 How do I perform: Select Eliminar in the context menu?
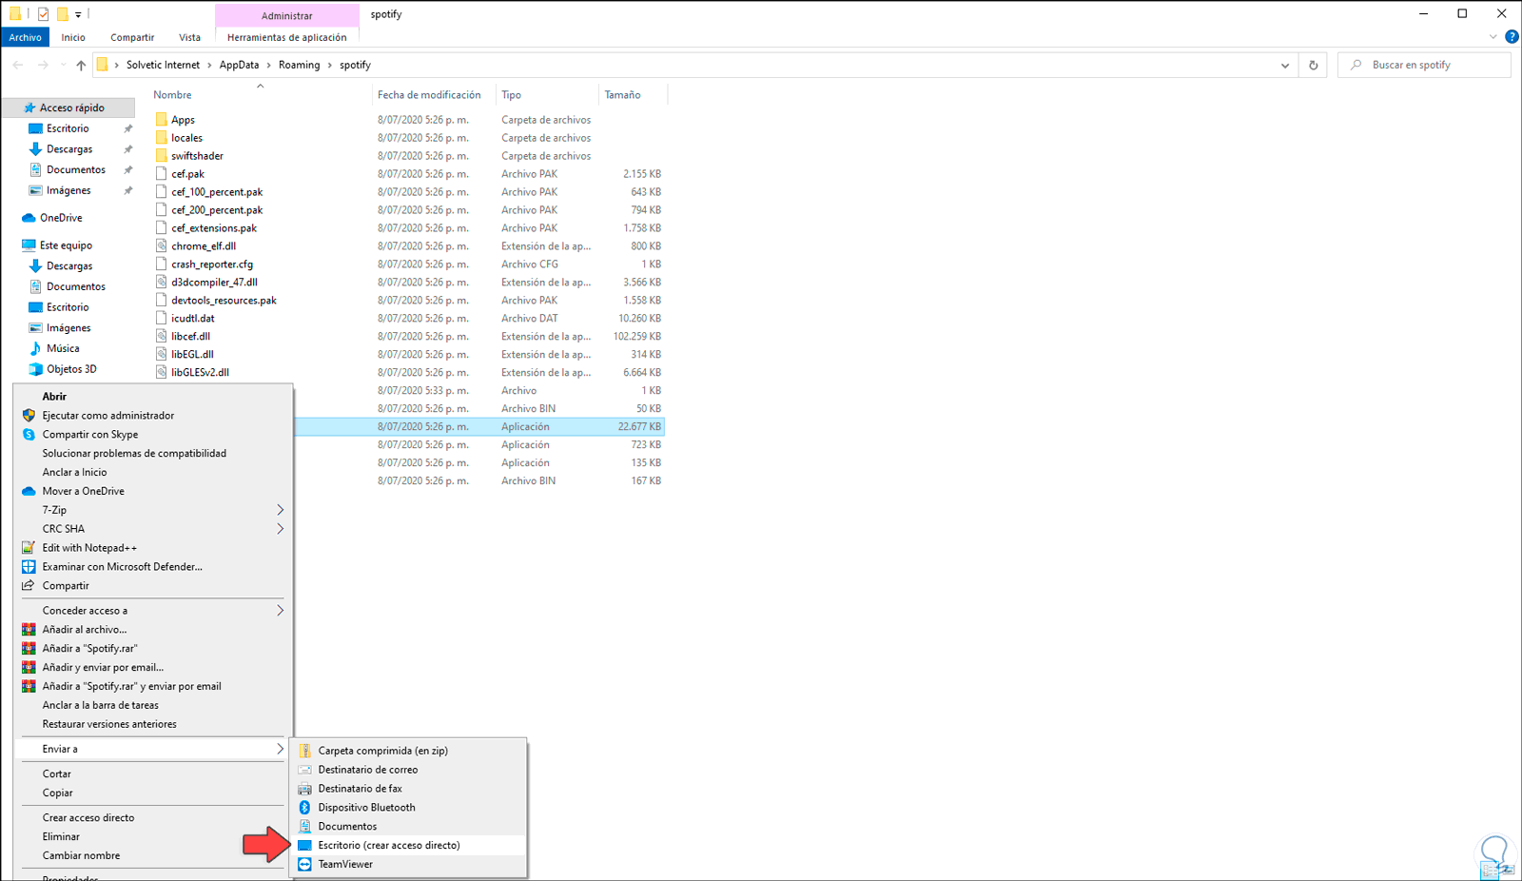coord(61,837)
